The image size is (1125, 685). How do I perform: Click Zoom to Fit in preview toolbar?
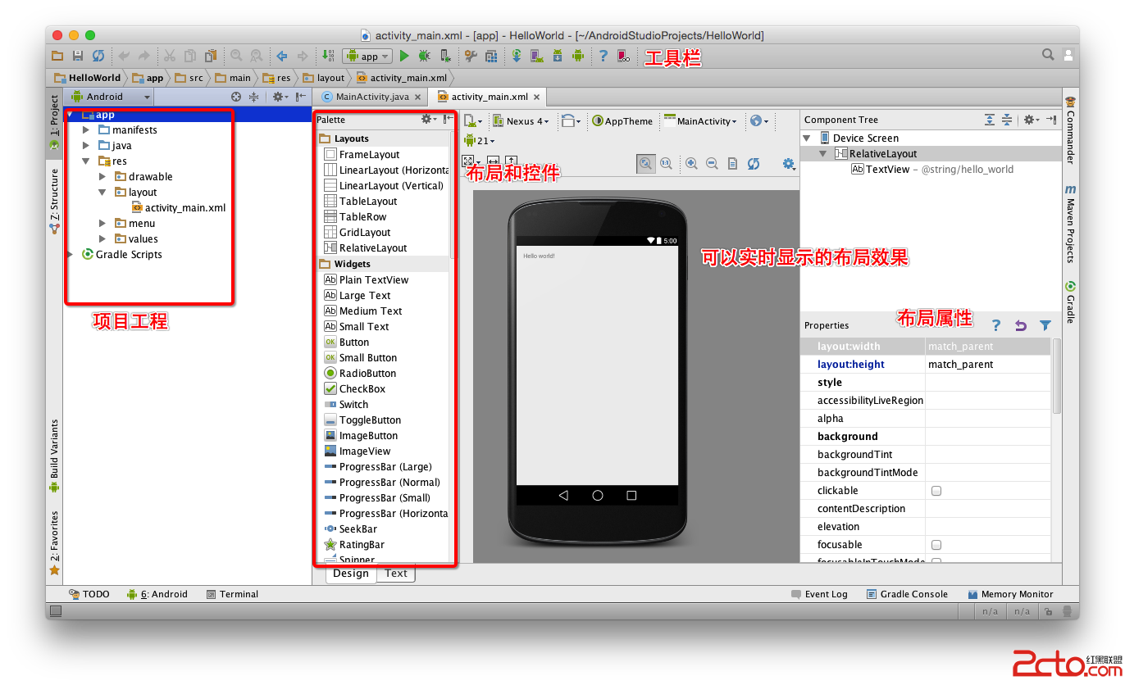pyautogui.click(x=646, y=163)
